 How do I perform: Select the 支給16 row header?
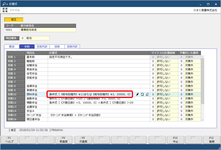click(x=15, y=119)
